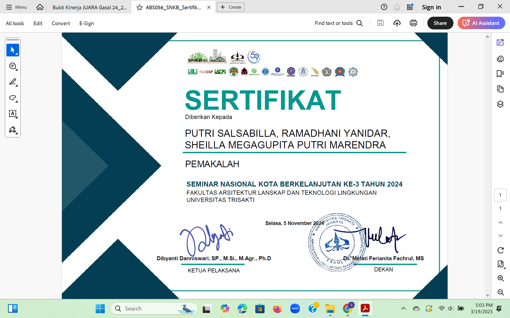Choose the highlighter pen tool

[12, 82]
